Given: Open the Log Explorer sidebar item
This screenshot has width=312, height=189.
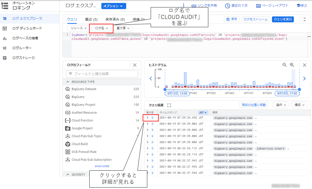Looking at the screenshot, I should coord(27,19).
